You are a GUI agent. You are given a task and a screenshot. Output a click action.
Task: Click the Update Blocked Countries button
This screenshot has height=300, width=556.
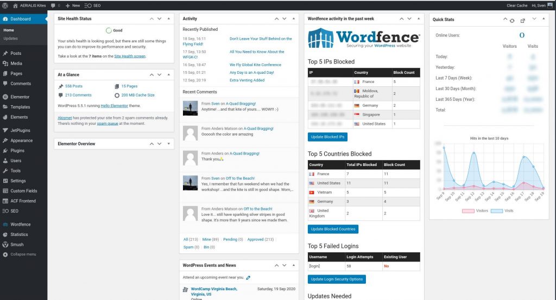pos(333,229)
